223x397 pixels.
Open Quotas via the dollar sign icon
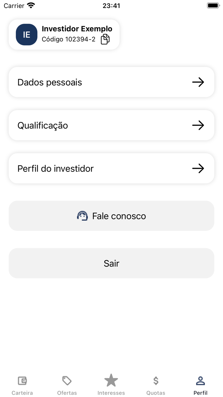coord(156,380)
